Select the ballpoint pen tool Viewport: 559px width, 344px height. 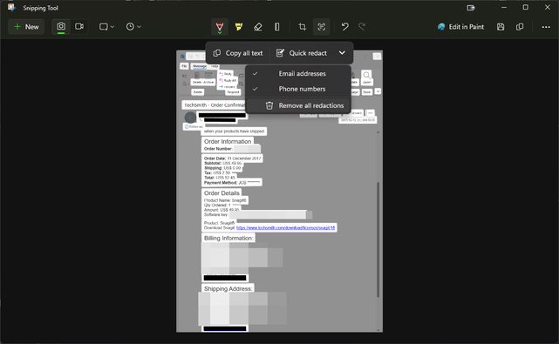point(220,27)
